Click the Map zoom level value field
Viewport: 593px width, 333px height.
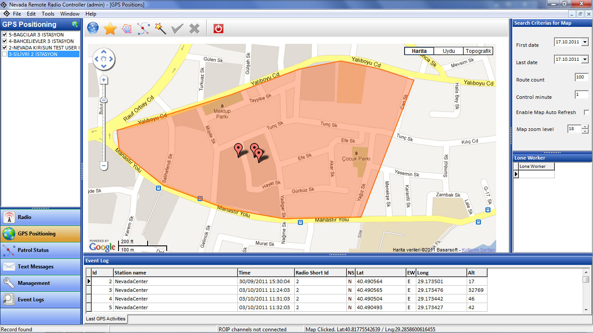[574, 129]
